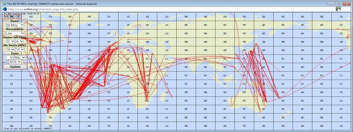Click the Internet Explorer logo in title bar
This screenshot has width=353, height=132.
coord(4,4)
